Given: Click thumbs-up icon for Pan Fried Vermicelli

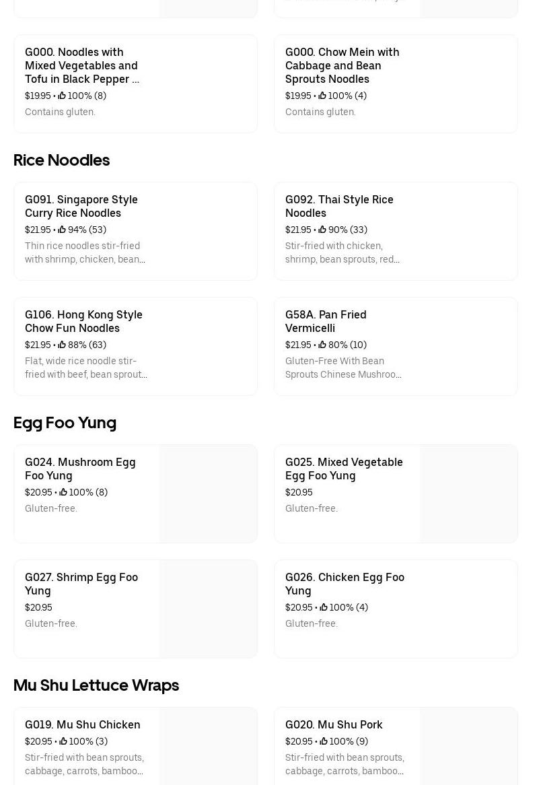Looking at the screenshot, I should click(x=322, y=345).
